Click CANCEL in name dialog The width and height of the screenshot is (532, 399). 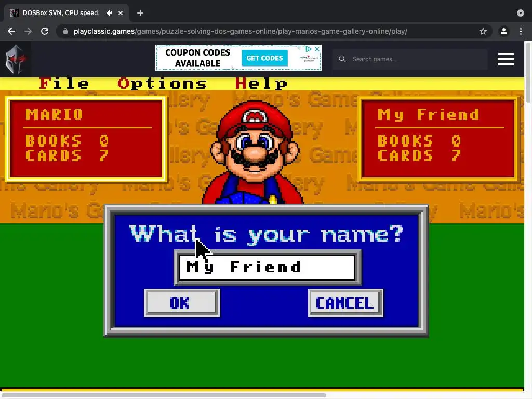click(345, 303)
